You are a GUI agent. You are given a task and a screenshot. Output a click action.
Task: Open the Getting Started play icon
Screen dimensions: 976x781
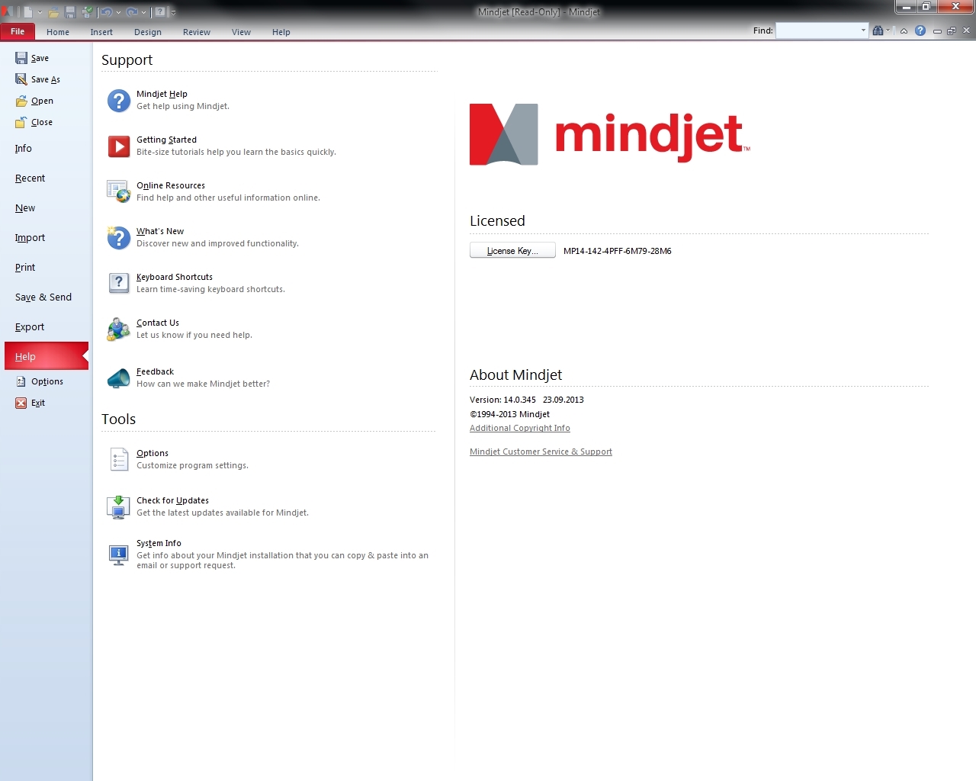(x=119, y=146)
